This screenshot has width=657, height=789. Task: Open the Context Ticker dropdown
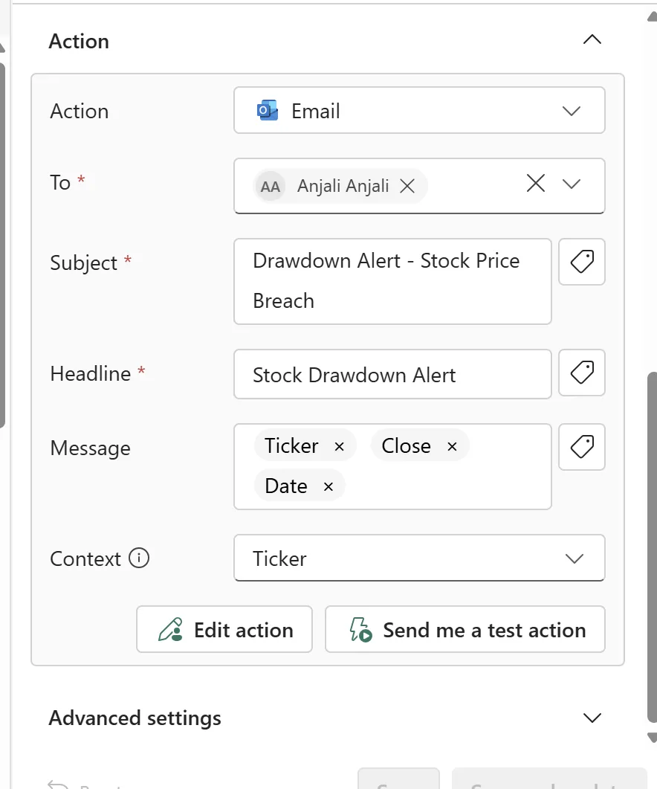pyautogui.click(x=419, y=558)
